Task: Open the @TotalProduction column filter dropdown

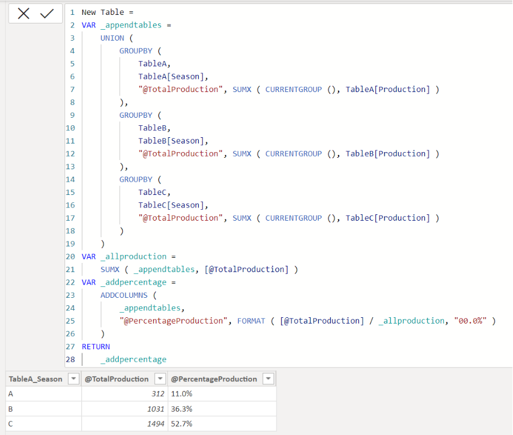Action: tap(160, 379)
